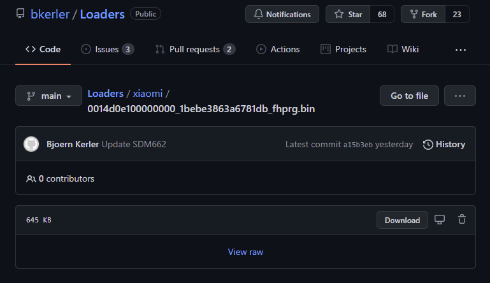Image resolution: width=490 pixels, height=283 pixels.
Task: Open the Actions tab
Action: [278, 50]
